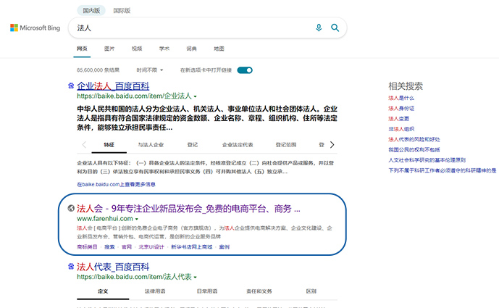Click related search 法人代表的风险和好处
The image size is (499, 308).
point(414,139)
